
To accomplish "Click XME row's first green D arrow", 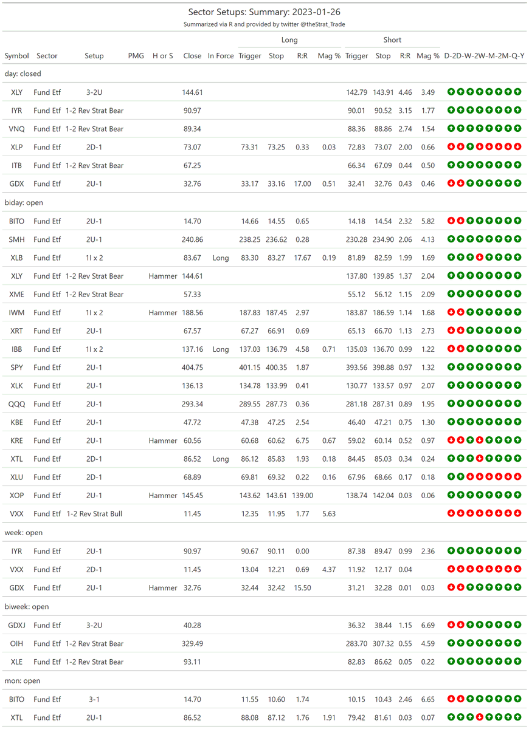I will click(451, 294).
